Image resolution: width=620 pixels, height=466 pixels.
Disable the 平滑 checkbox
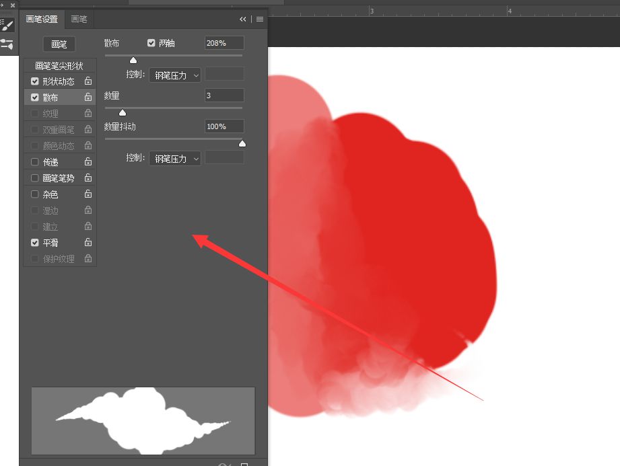click(35, 243)
